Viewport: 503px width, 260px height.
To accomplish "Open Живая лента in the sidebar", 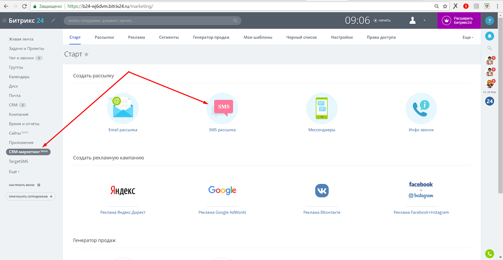I will tap(21, 39).
